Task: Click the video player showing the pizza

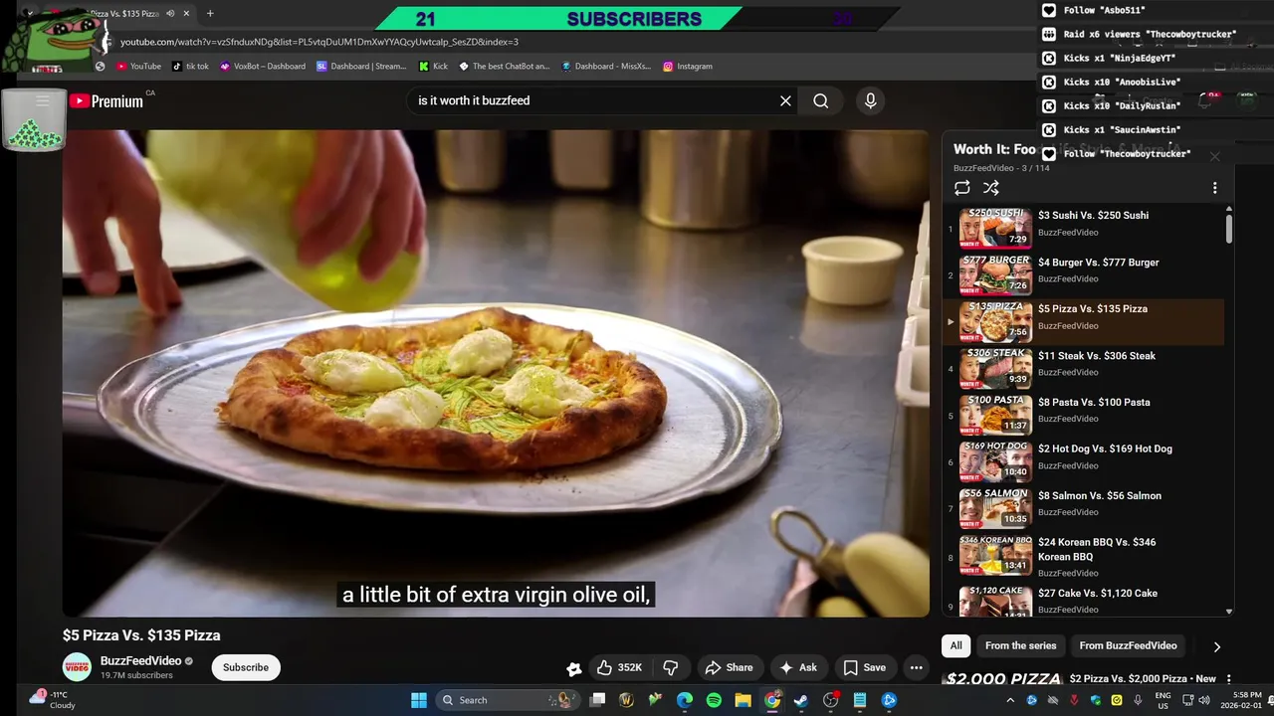Action: click(496, 373)
